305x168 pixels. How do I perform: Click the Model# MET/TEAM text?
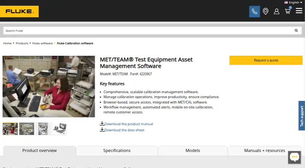[114, 74]
